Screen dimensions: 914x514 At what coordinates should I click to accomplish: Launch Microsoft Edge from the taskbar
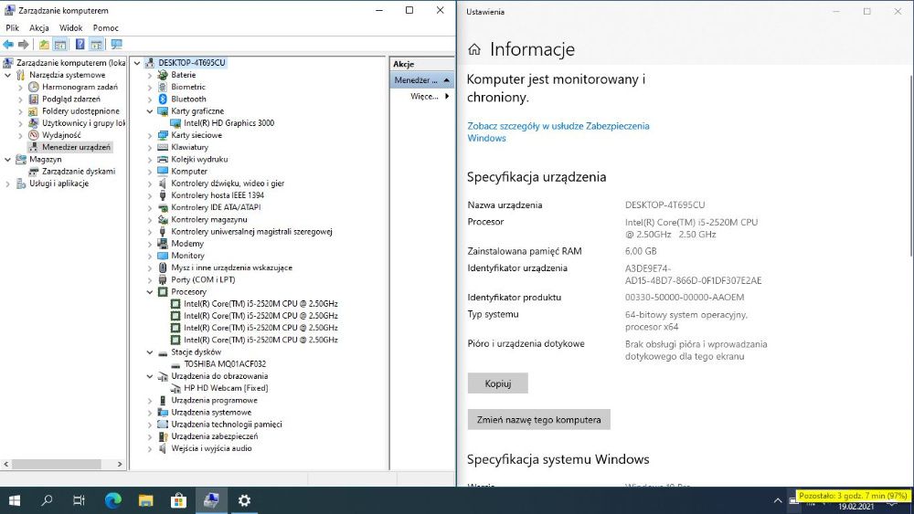[x=113, y=500]
